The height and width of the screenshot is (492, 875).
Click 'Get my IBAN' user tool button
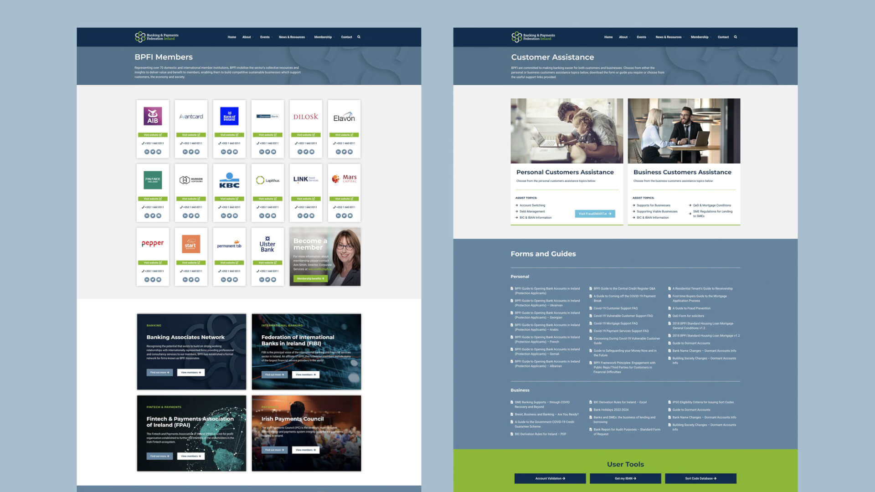click(625, 478)
